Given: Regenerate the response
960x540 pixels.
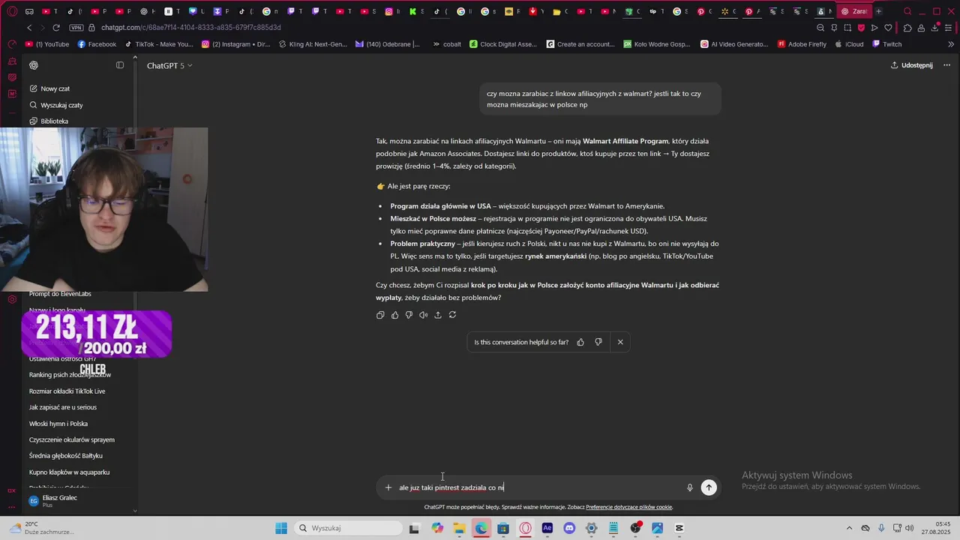Looking at the screenshot, I should [x=452, y=315].
